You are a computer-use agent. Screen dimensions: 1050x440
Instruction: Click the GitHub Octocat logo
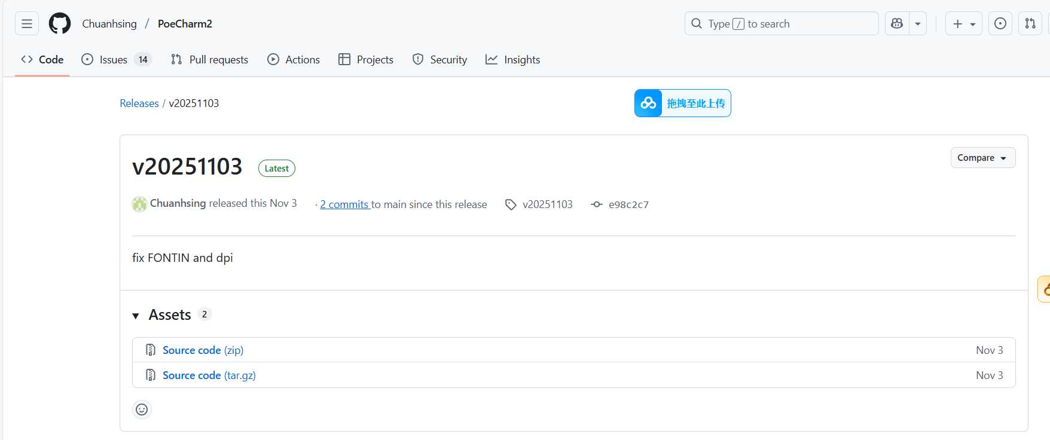tap(60, 24)
